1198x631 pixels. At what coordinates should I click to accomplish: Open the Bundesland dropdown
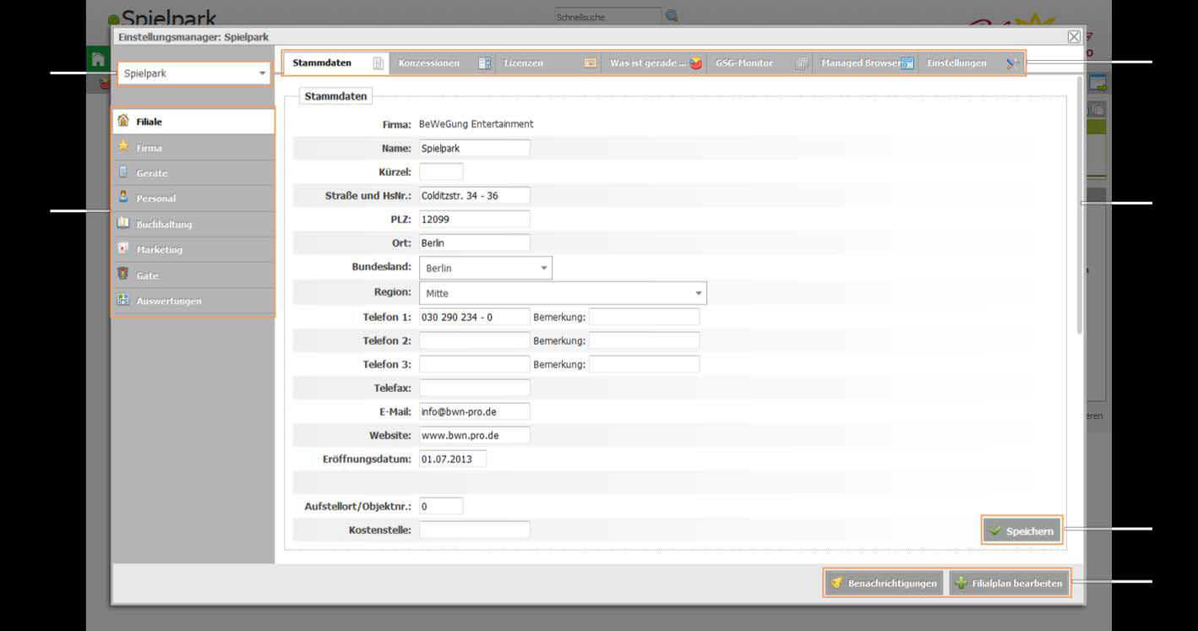point(485,268)
